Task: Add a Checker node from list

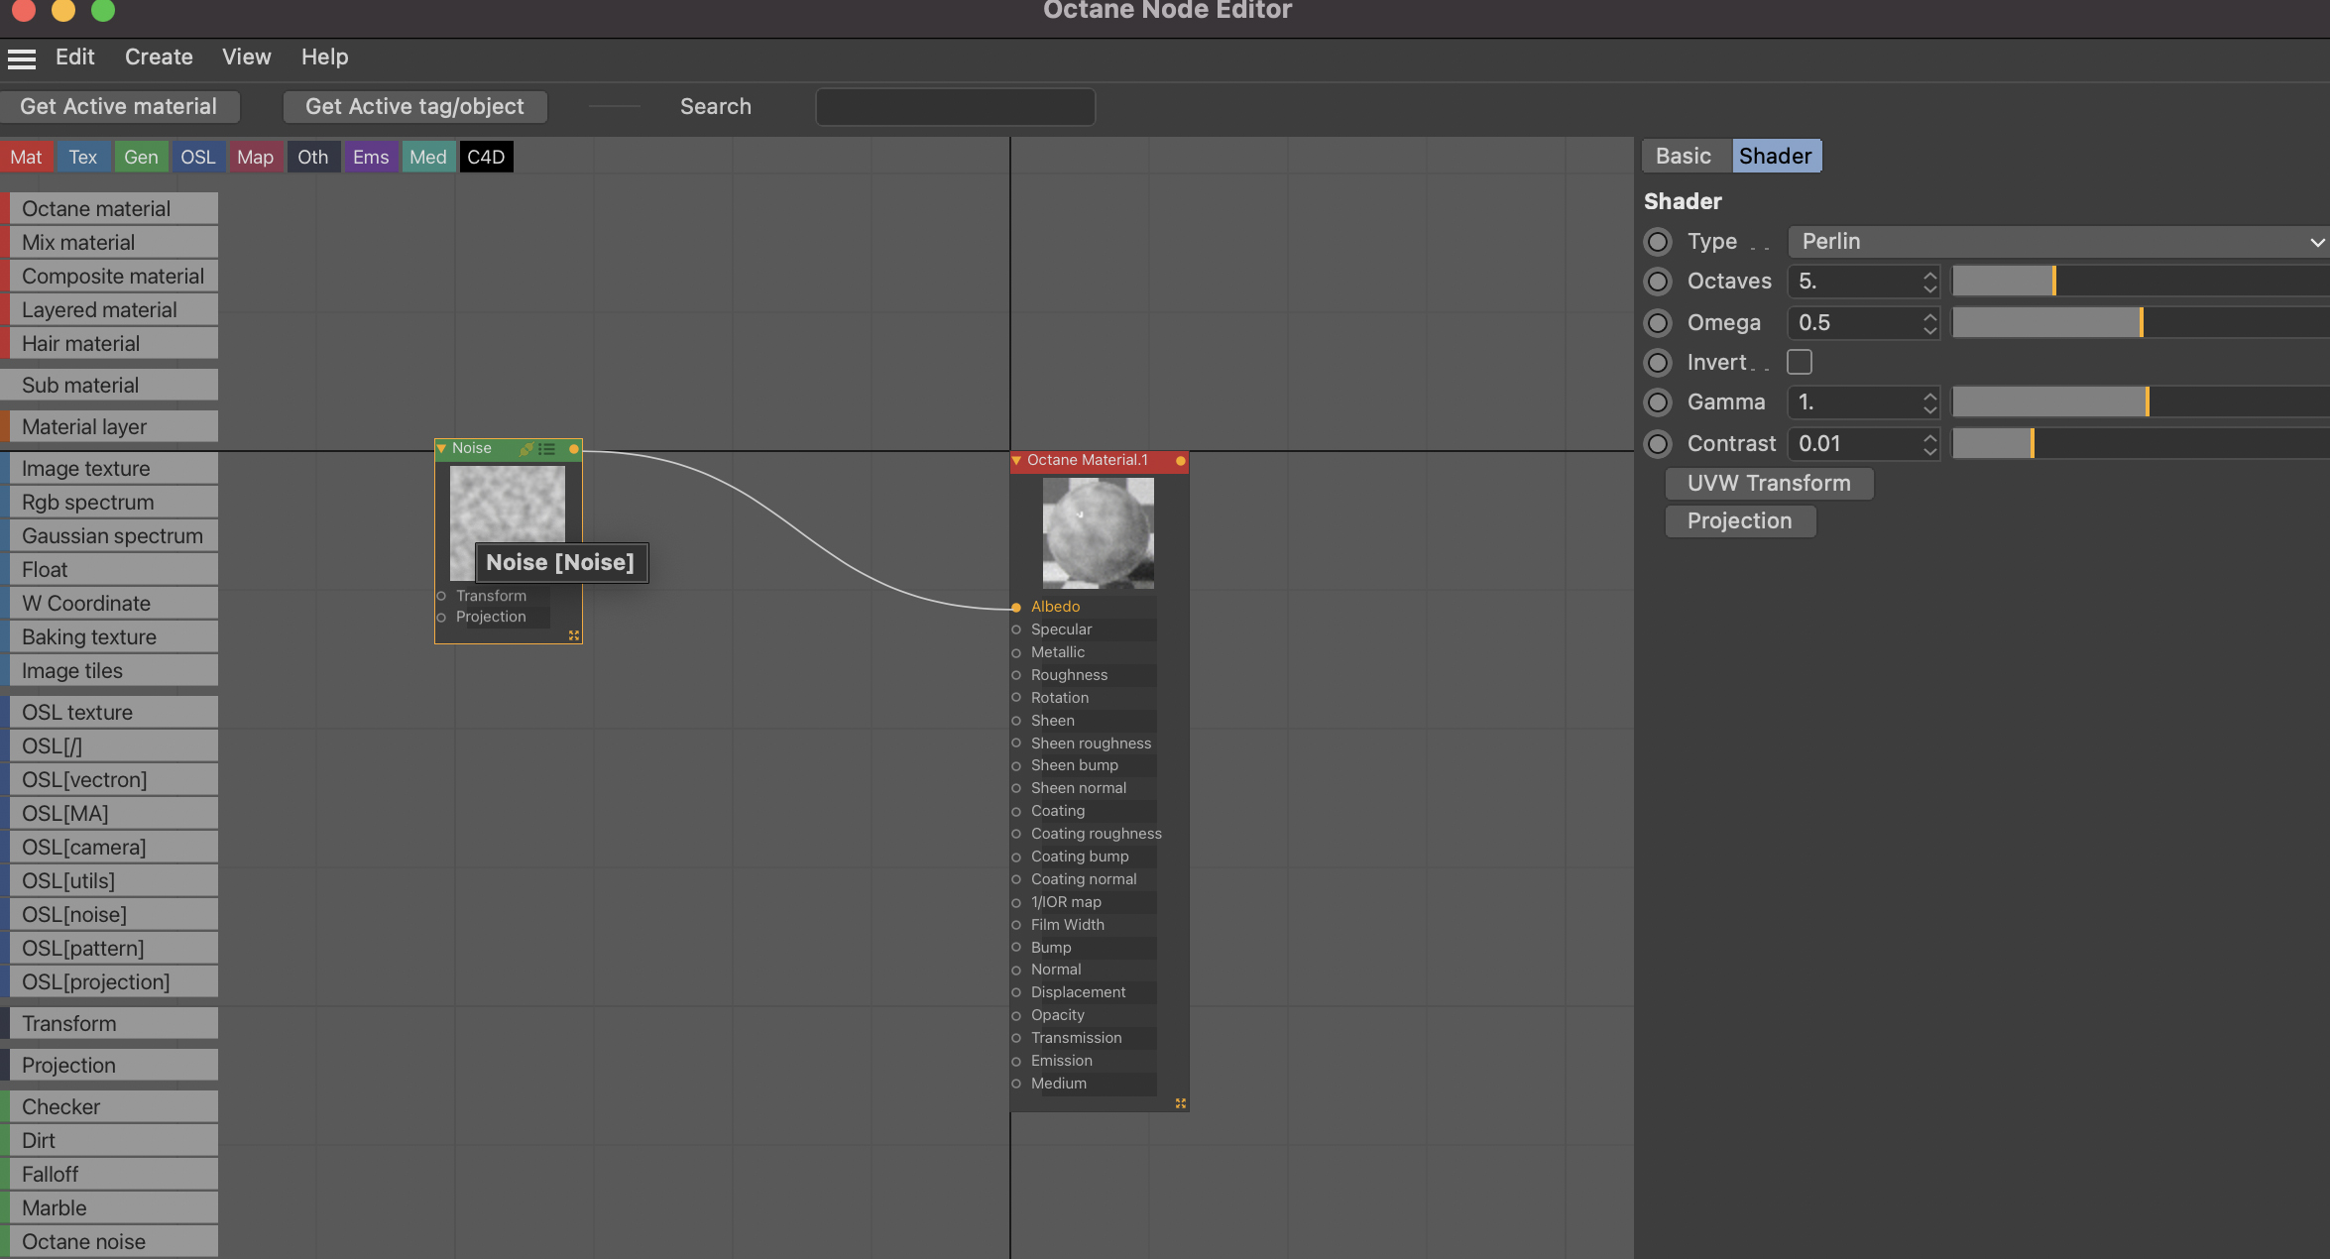Action: point(109,1107)
